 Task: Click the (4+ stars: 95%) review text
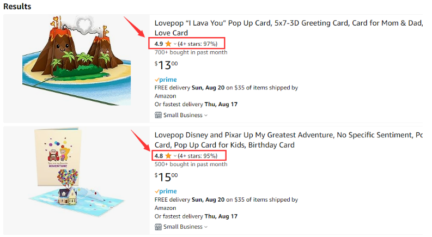click(x=198, y=156)
